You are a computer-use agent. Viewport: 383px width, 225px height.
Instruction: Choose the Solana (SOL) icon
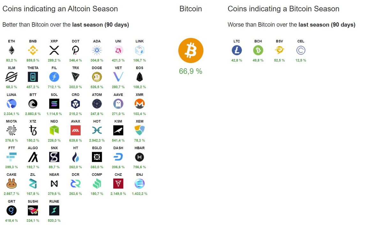tap(54, 104)
